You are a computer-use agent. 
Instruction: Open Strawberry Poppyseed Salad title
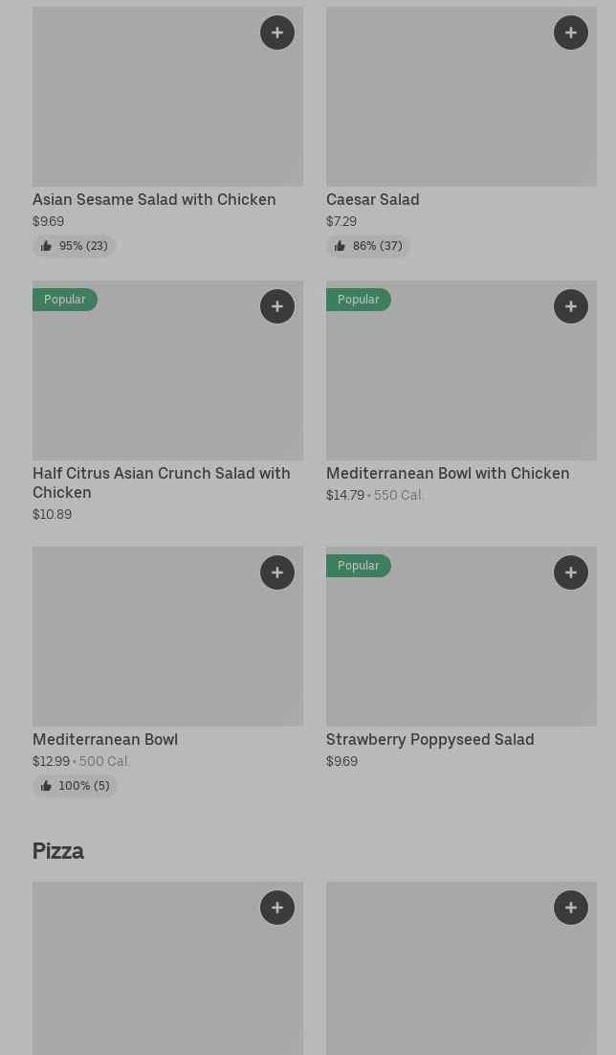(429, 739)
